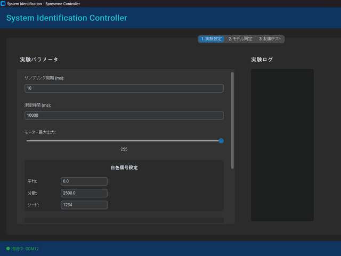Click the 白色信号設定 section heading
This screenshot has width=341, height=256.
(x=124, y=167)
